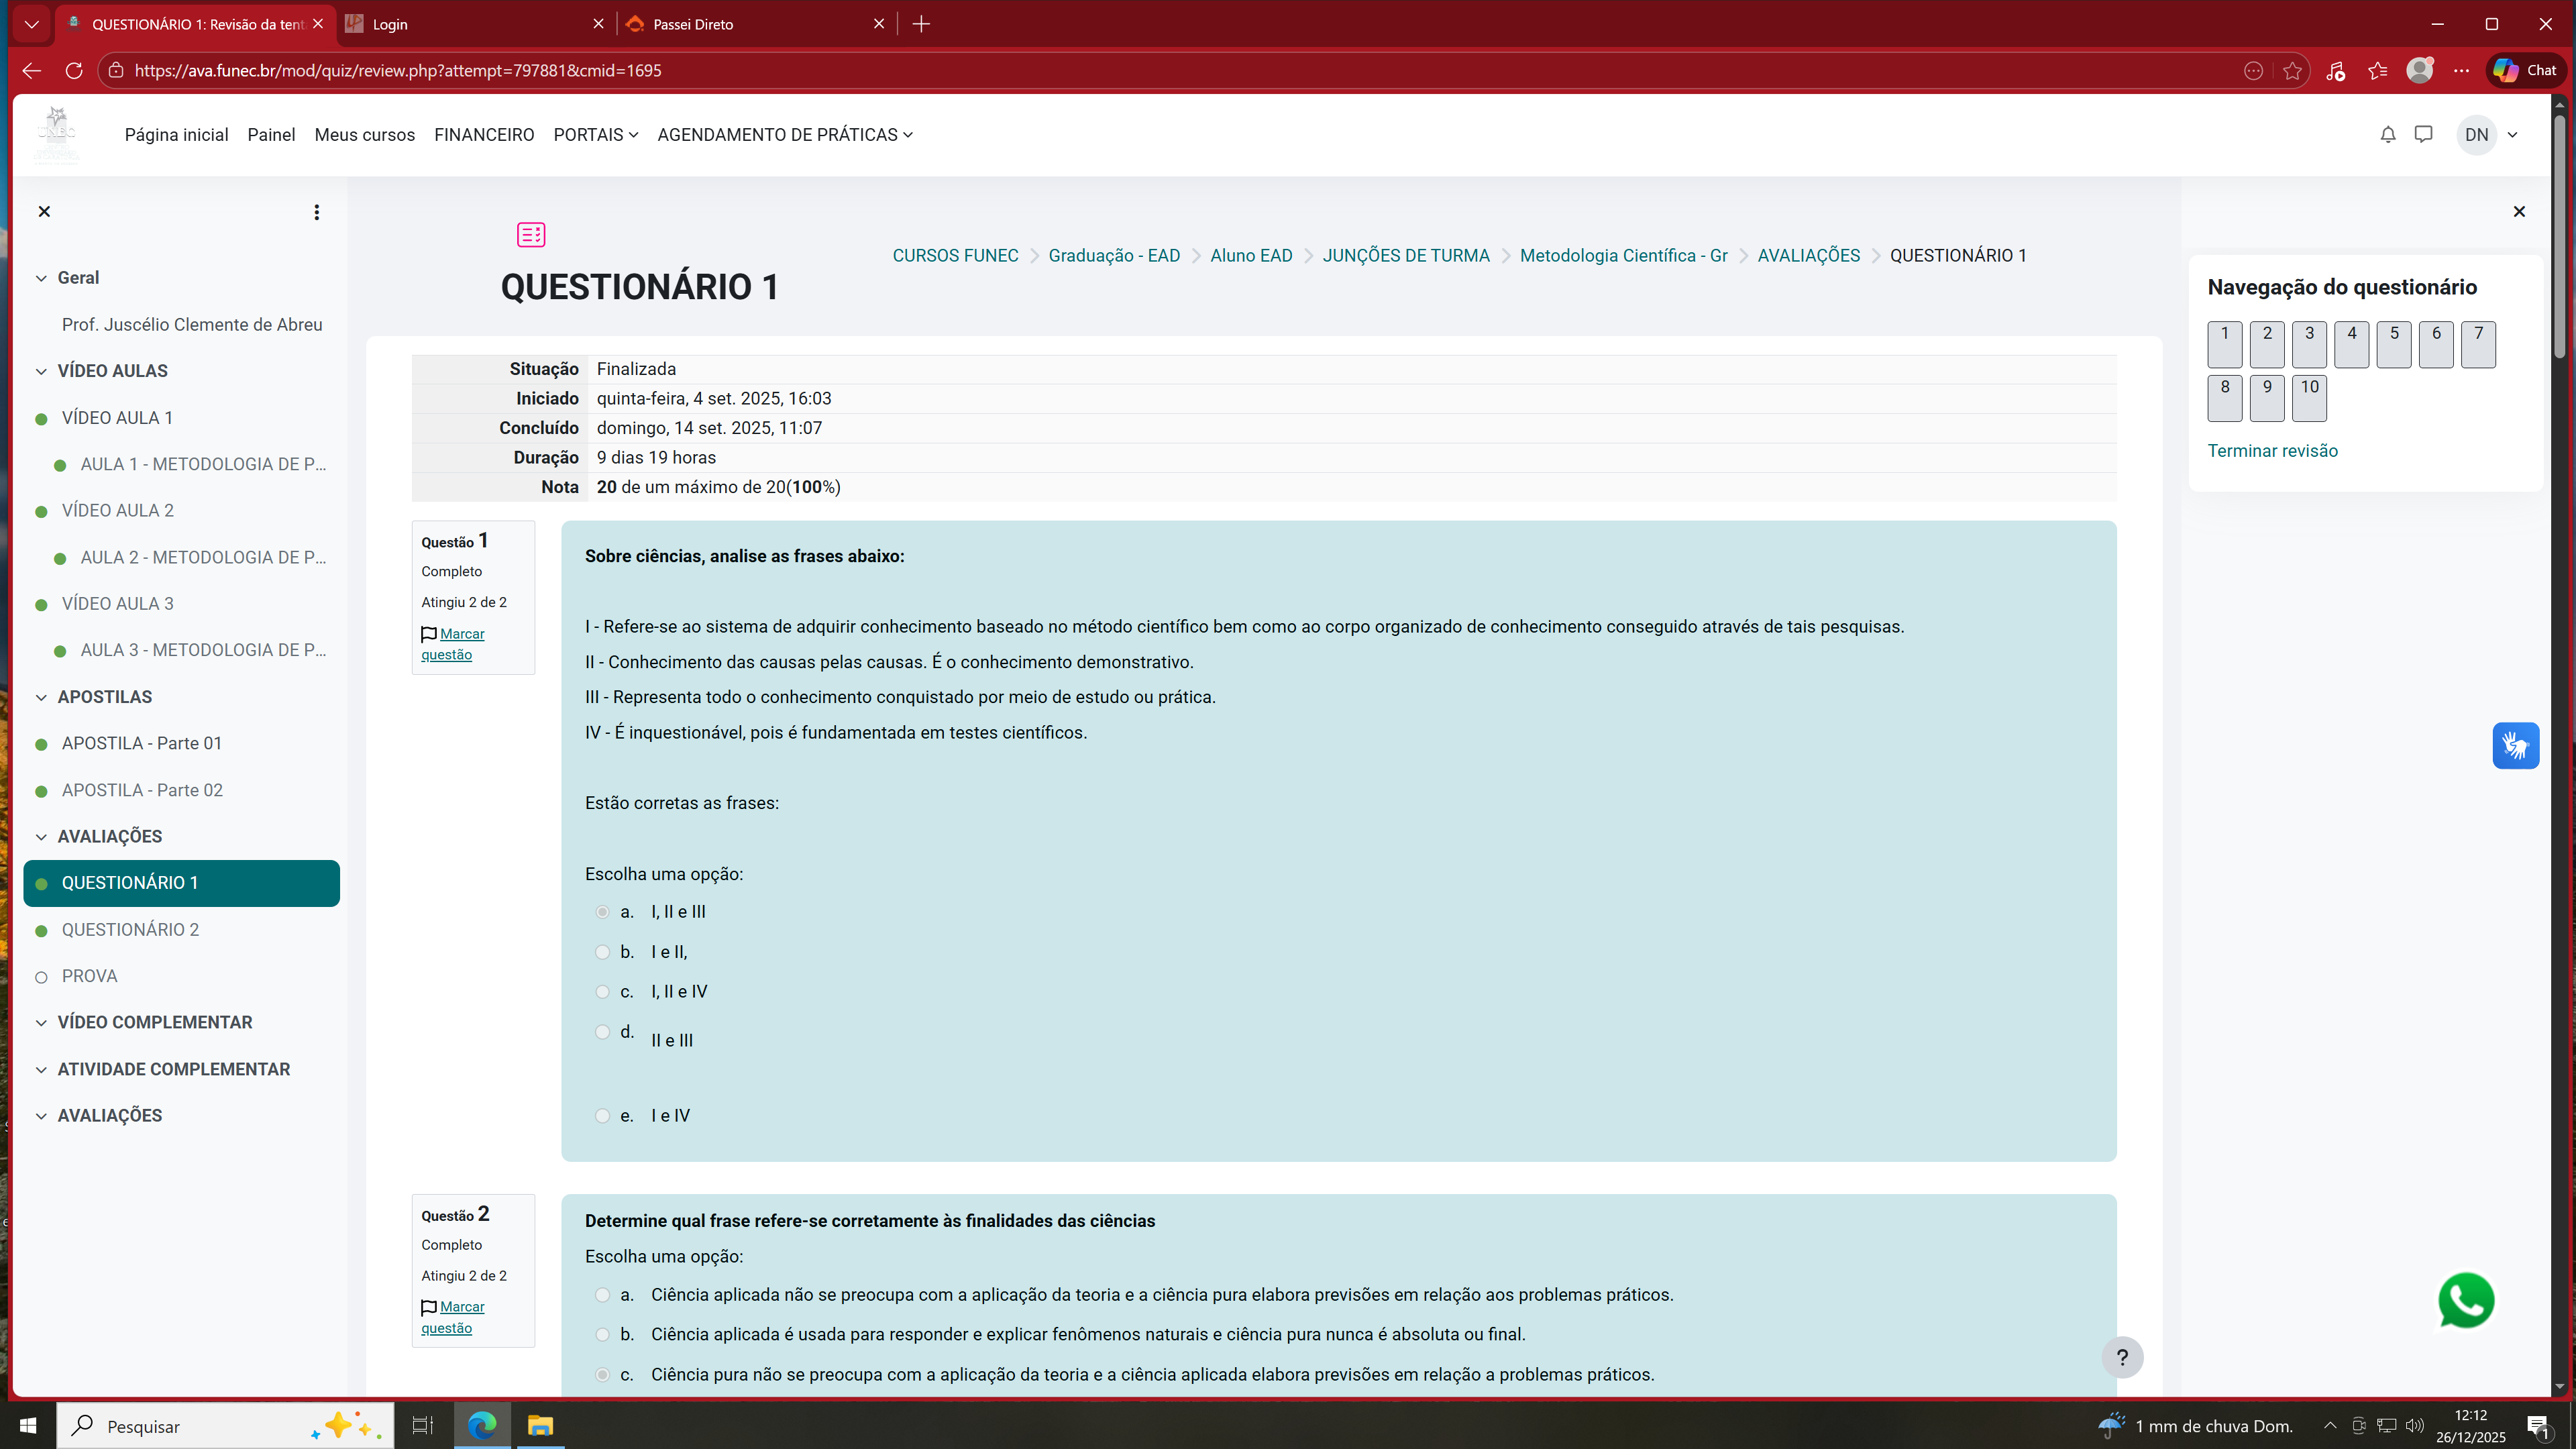Open the sign language accessibility widget
Image resolution: width=2576 pixels, height=1449 pixels.
(2515, 746)
